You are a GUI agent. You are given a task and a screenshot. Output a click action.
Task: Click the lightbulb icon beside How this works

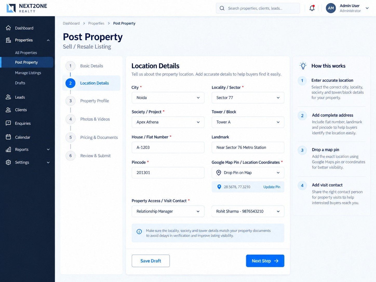(303, 66)
